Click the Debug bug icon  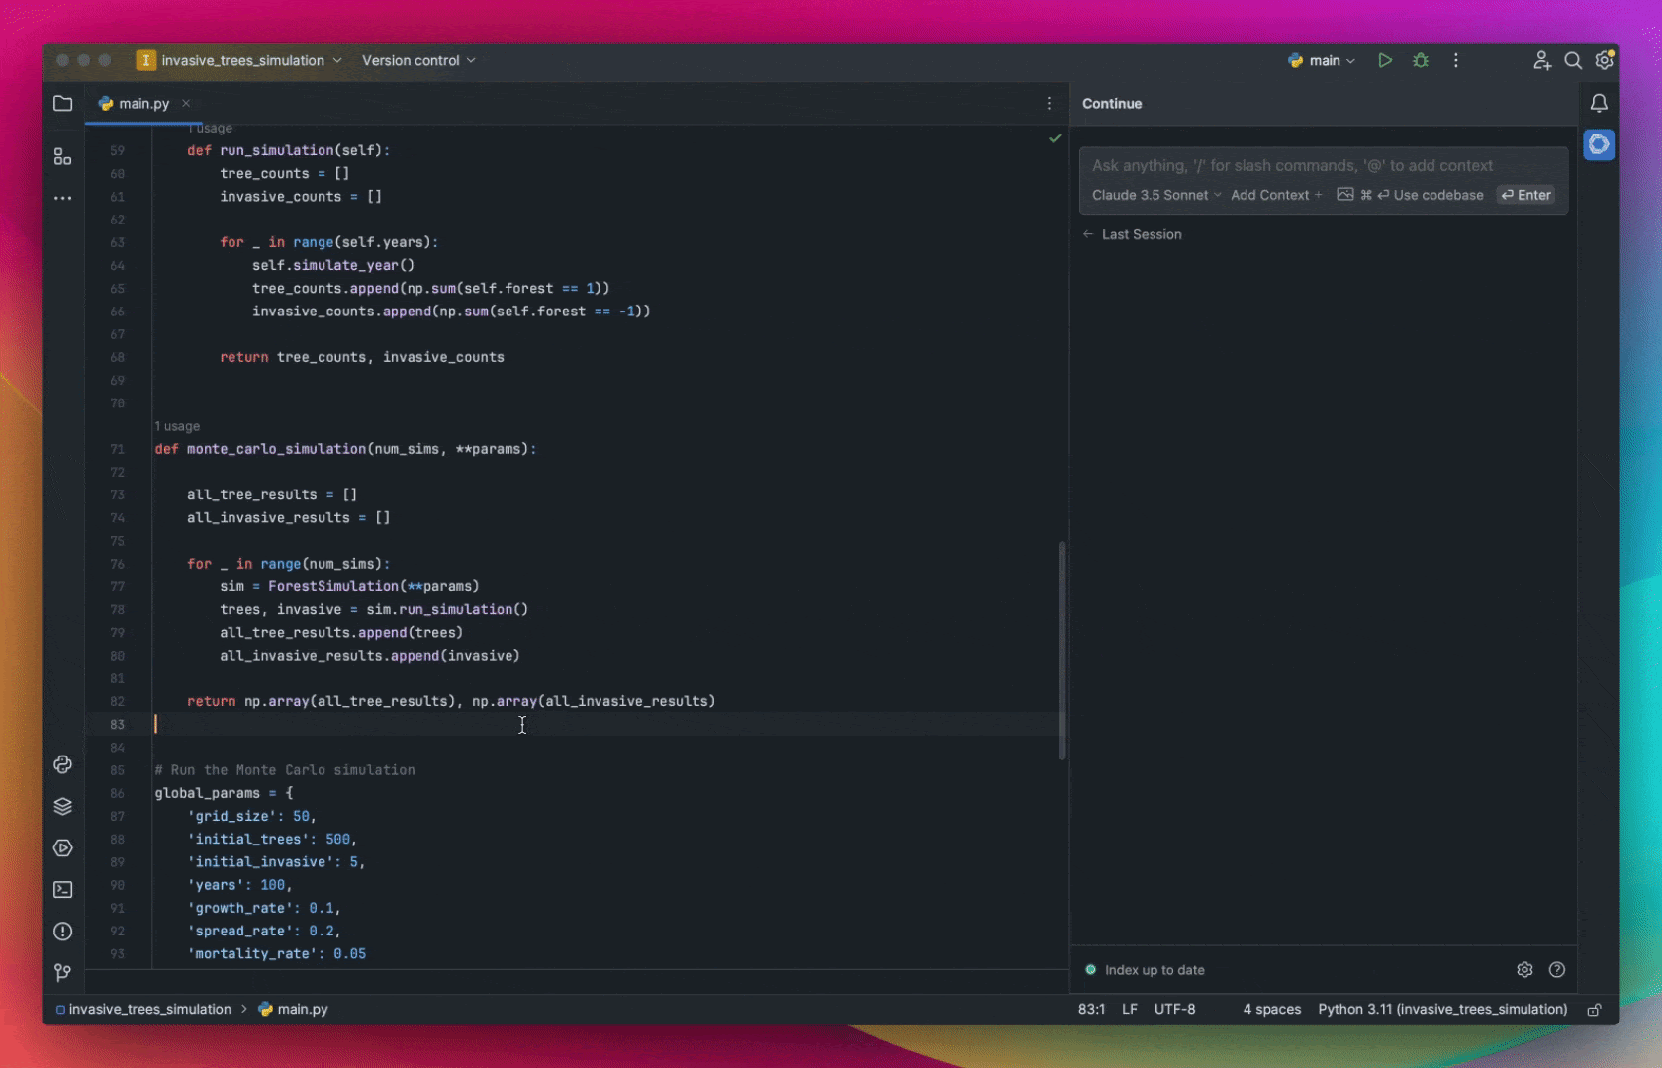(1421, 60)
